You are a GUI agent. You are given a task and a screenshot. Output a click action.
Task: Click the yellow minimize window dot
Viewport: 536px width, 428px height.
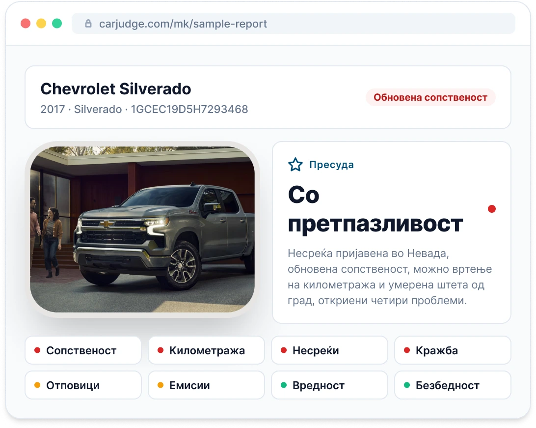click(41, 23)
